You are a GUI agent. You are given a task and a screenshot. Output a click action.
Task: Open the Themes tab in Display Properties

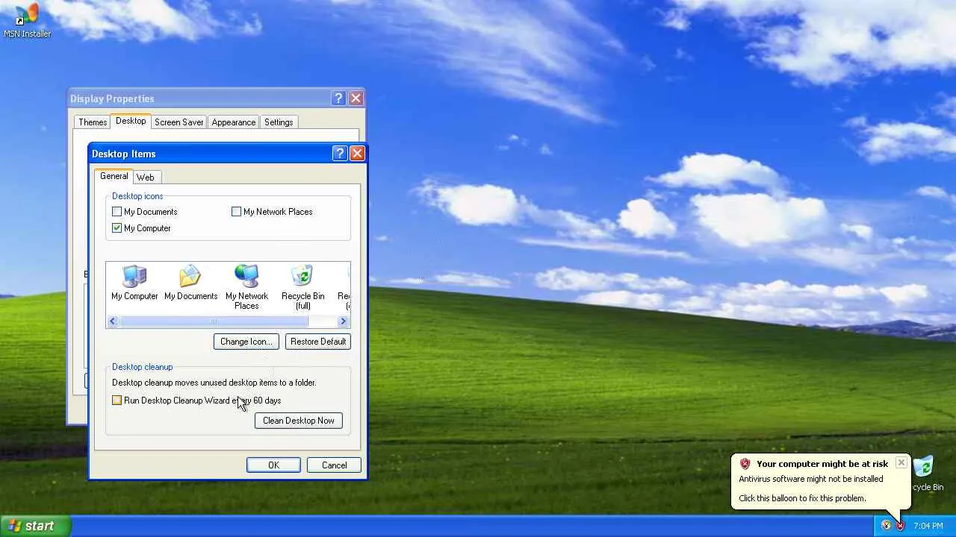pos(93,122)
